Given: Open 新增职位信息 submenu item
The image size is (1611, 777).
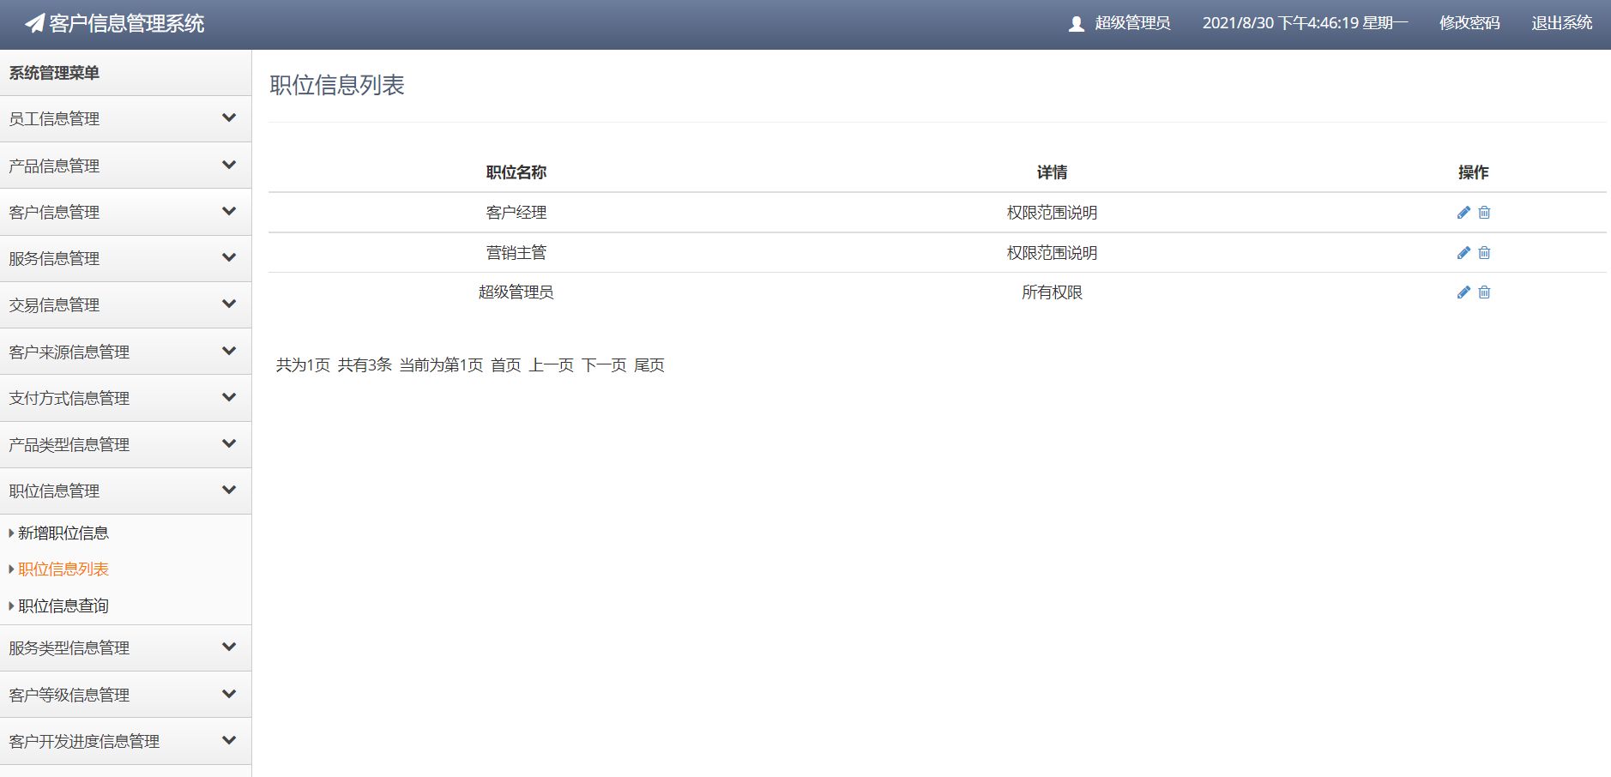Looking at the screenshot, I should coord(63,533).
